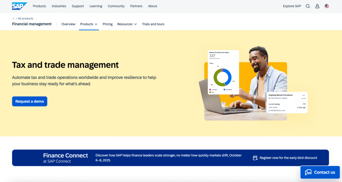Go to the Pricing tab
The width and height of the screenshot is (342, 182).
click(108, 24)
